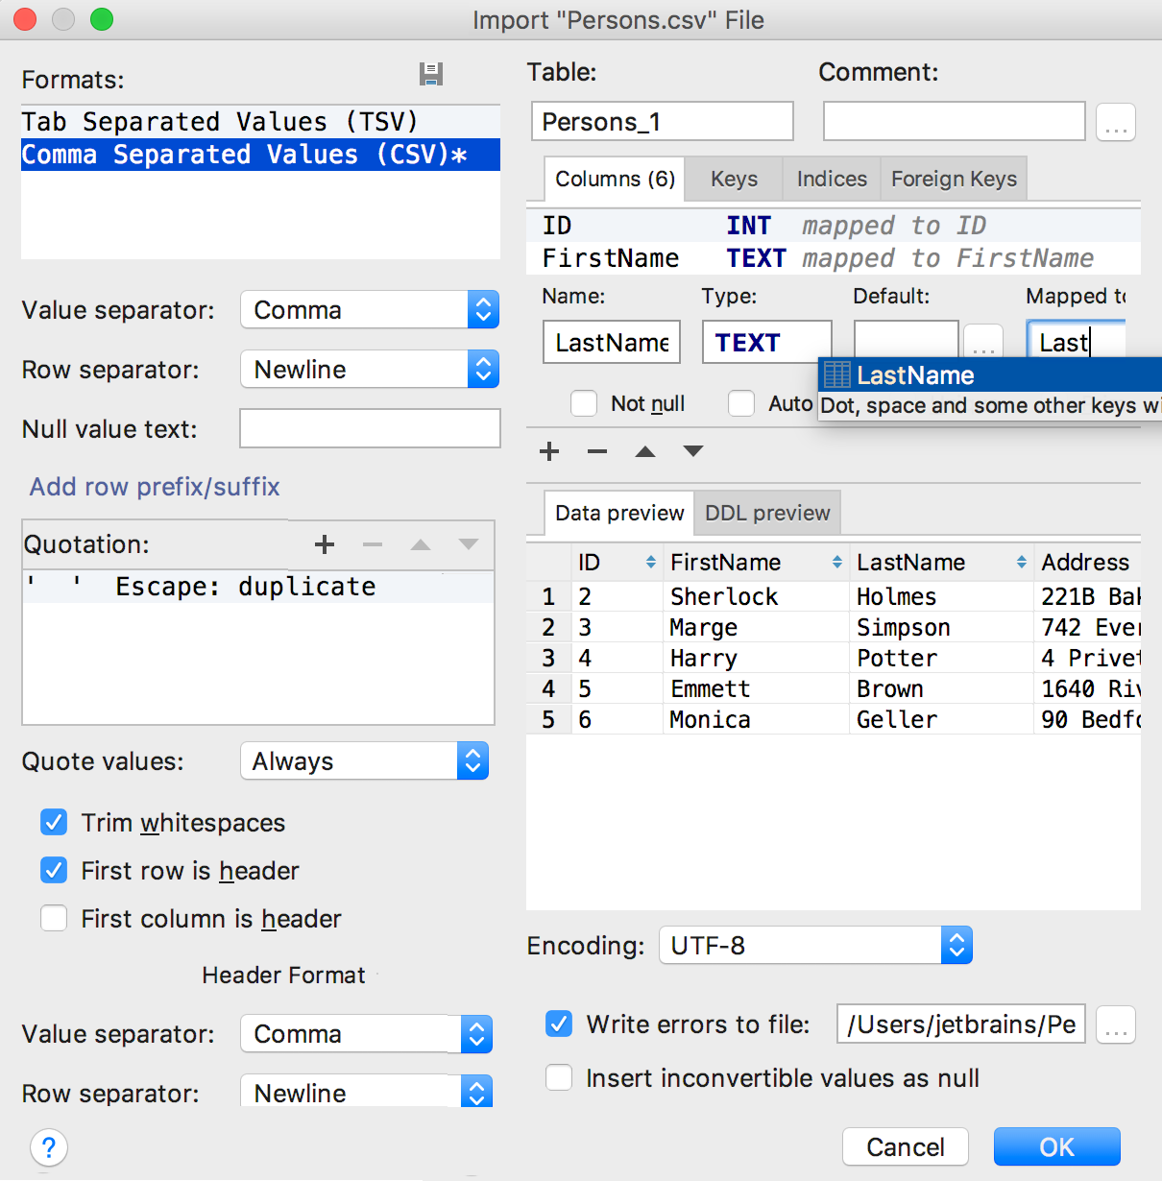Image resolution: width=1162 pixels, height=1181 pixels.
Task: Open Comment field expand ellipsis button
Action: pyautogui.click(x=1116, y=122)
